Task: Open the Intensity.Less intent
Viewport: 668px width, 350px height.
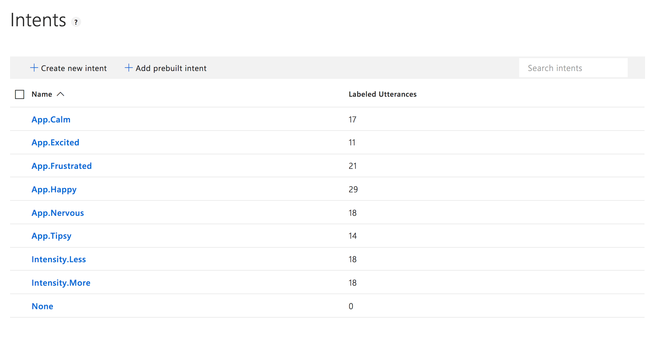Action: [x=59, y=259]
